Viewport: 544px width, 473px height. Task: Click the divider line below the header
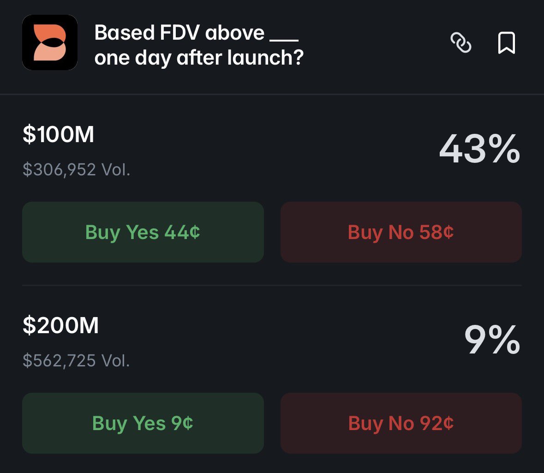coord(272,94)
